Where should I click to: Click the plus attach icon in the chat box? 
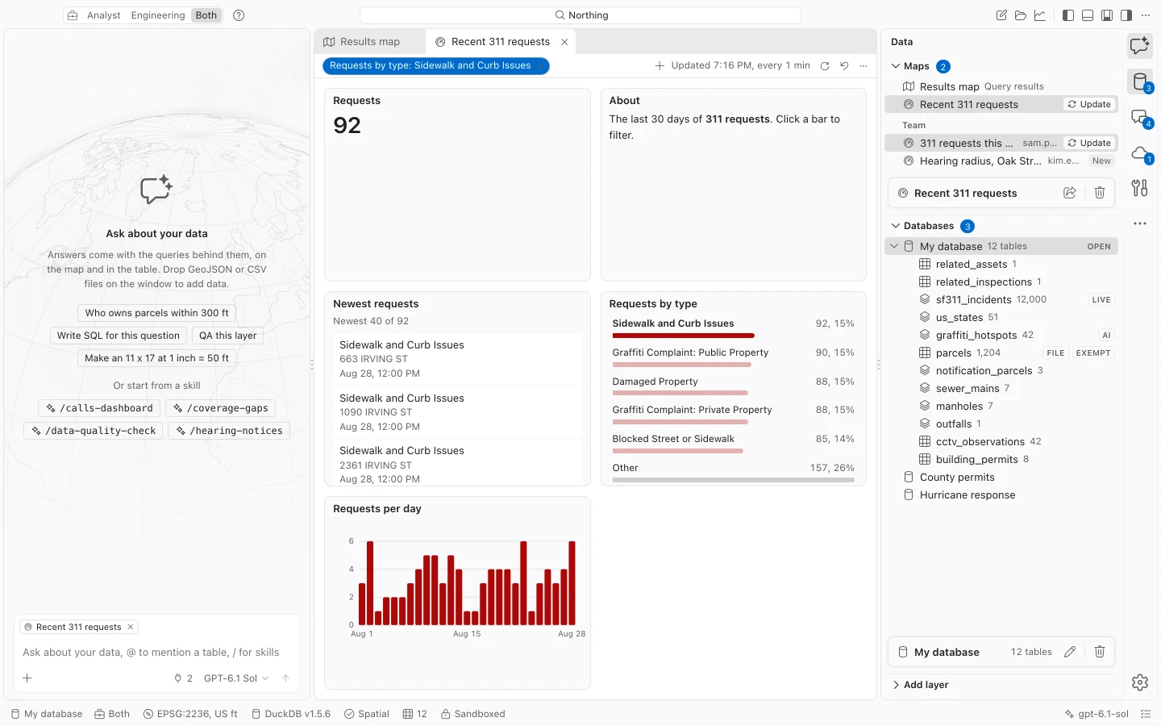(x=27, y=678)
